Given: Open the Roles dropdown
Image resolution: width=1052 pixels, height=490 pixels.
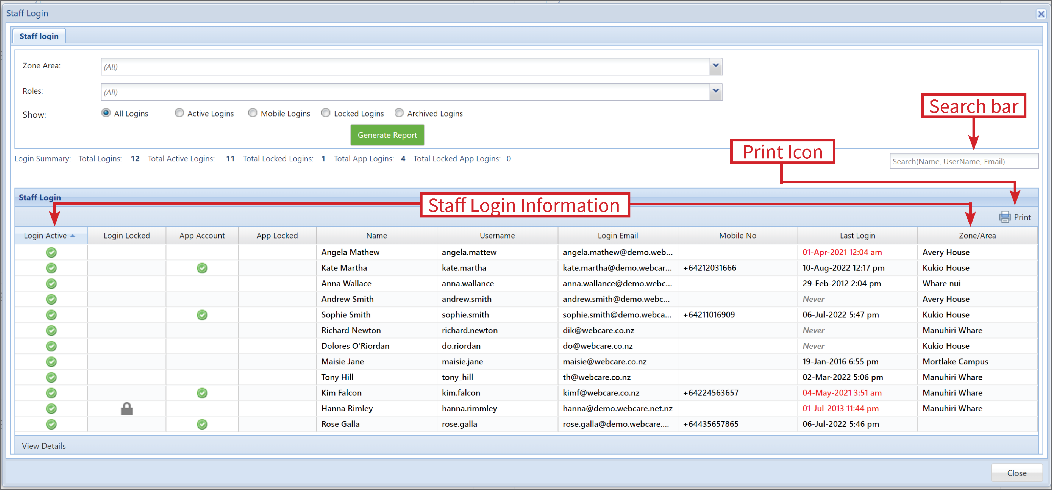Looking at the screenshot, I should (x=715, y=91).
